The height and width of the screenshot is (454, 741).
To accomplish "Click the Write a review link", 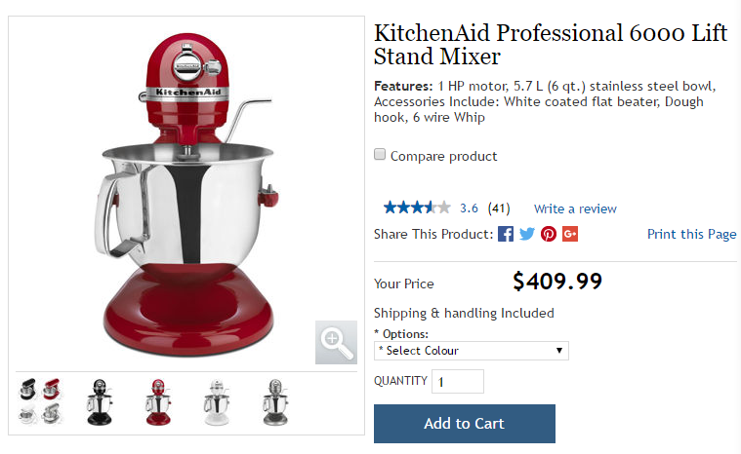I will point(575,208).
